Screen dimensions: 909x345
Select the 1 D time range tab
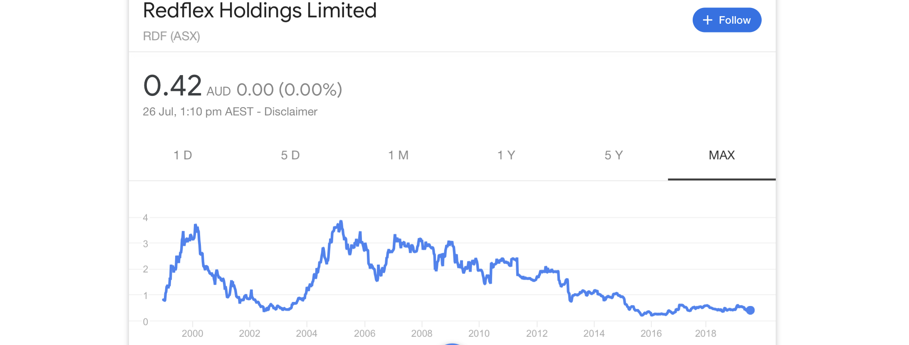pos(183,155)
